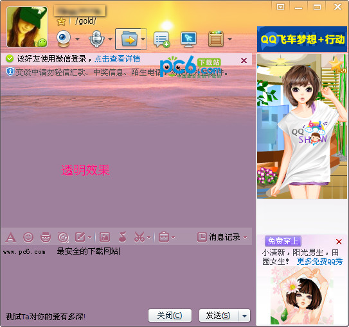Start a voice call with microphone icon
Image resolution: width=349 pixels, height=327 pixels.
point(96,39)
